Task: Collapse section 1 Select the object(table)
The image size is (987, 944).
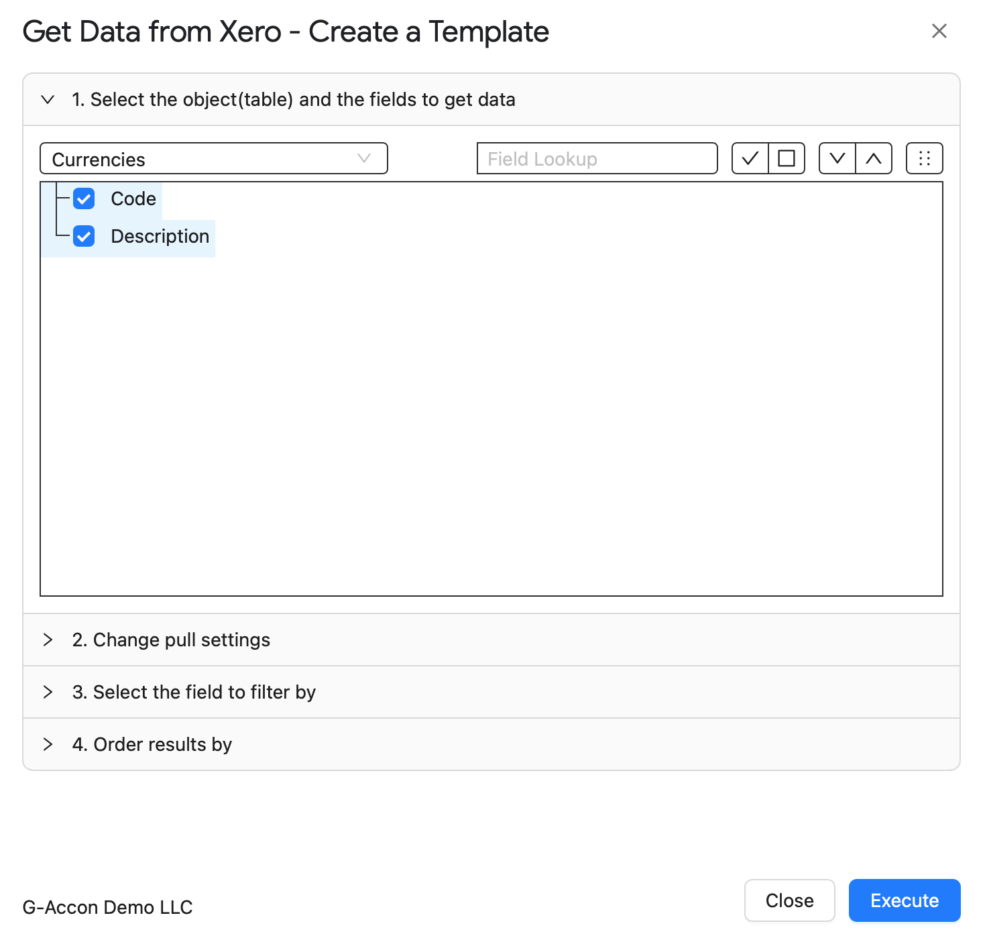Action: [x=491, y=99]
